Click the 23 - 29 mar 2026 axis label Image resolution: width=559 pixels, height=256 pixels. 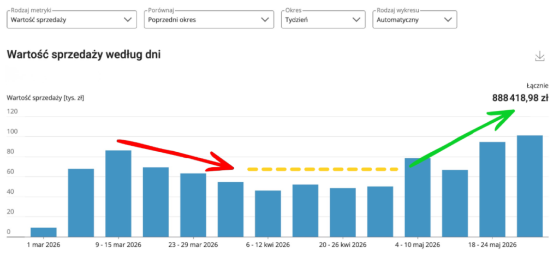pos(193,245)
